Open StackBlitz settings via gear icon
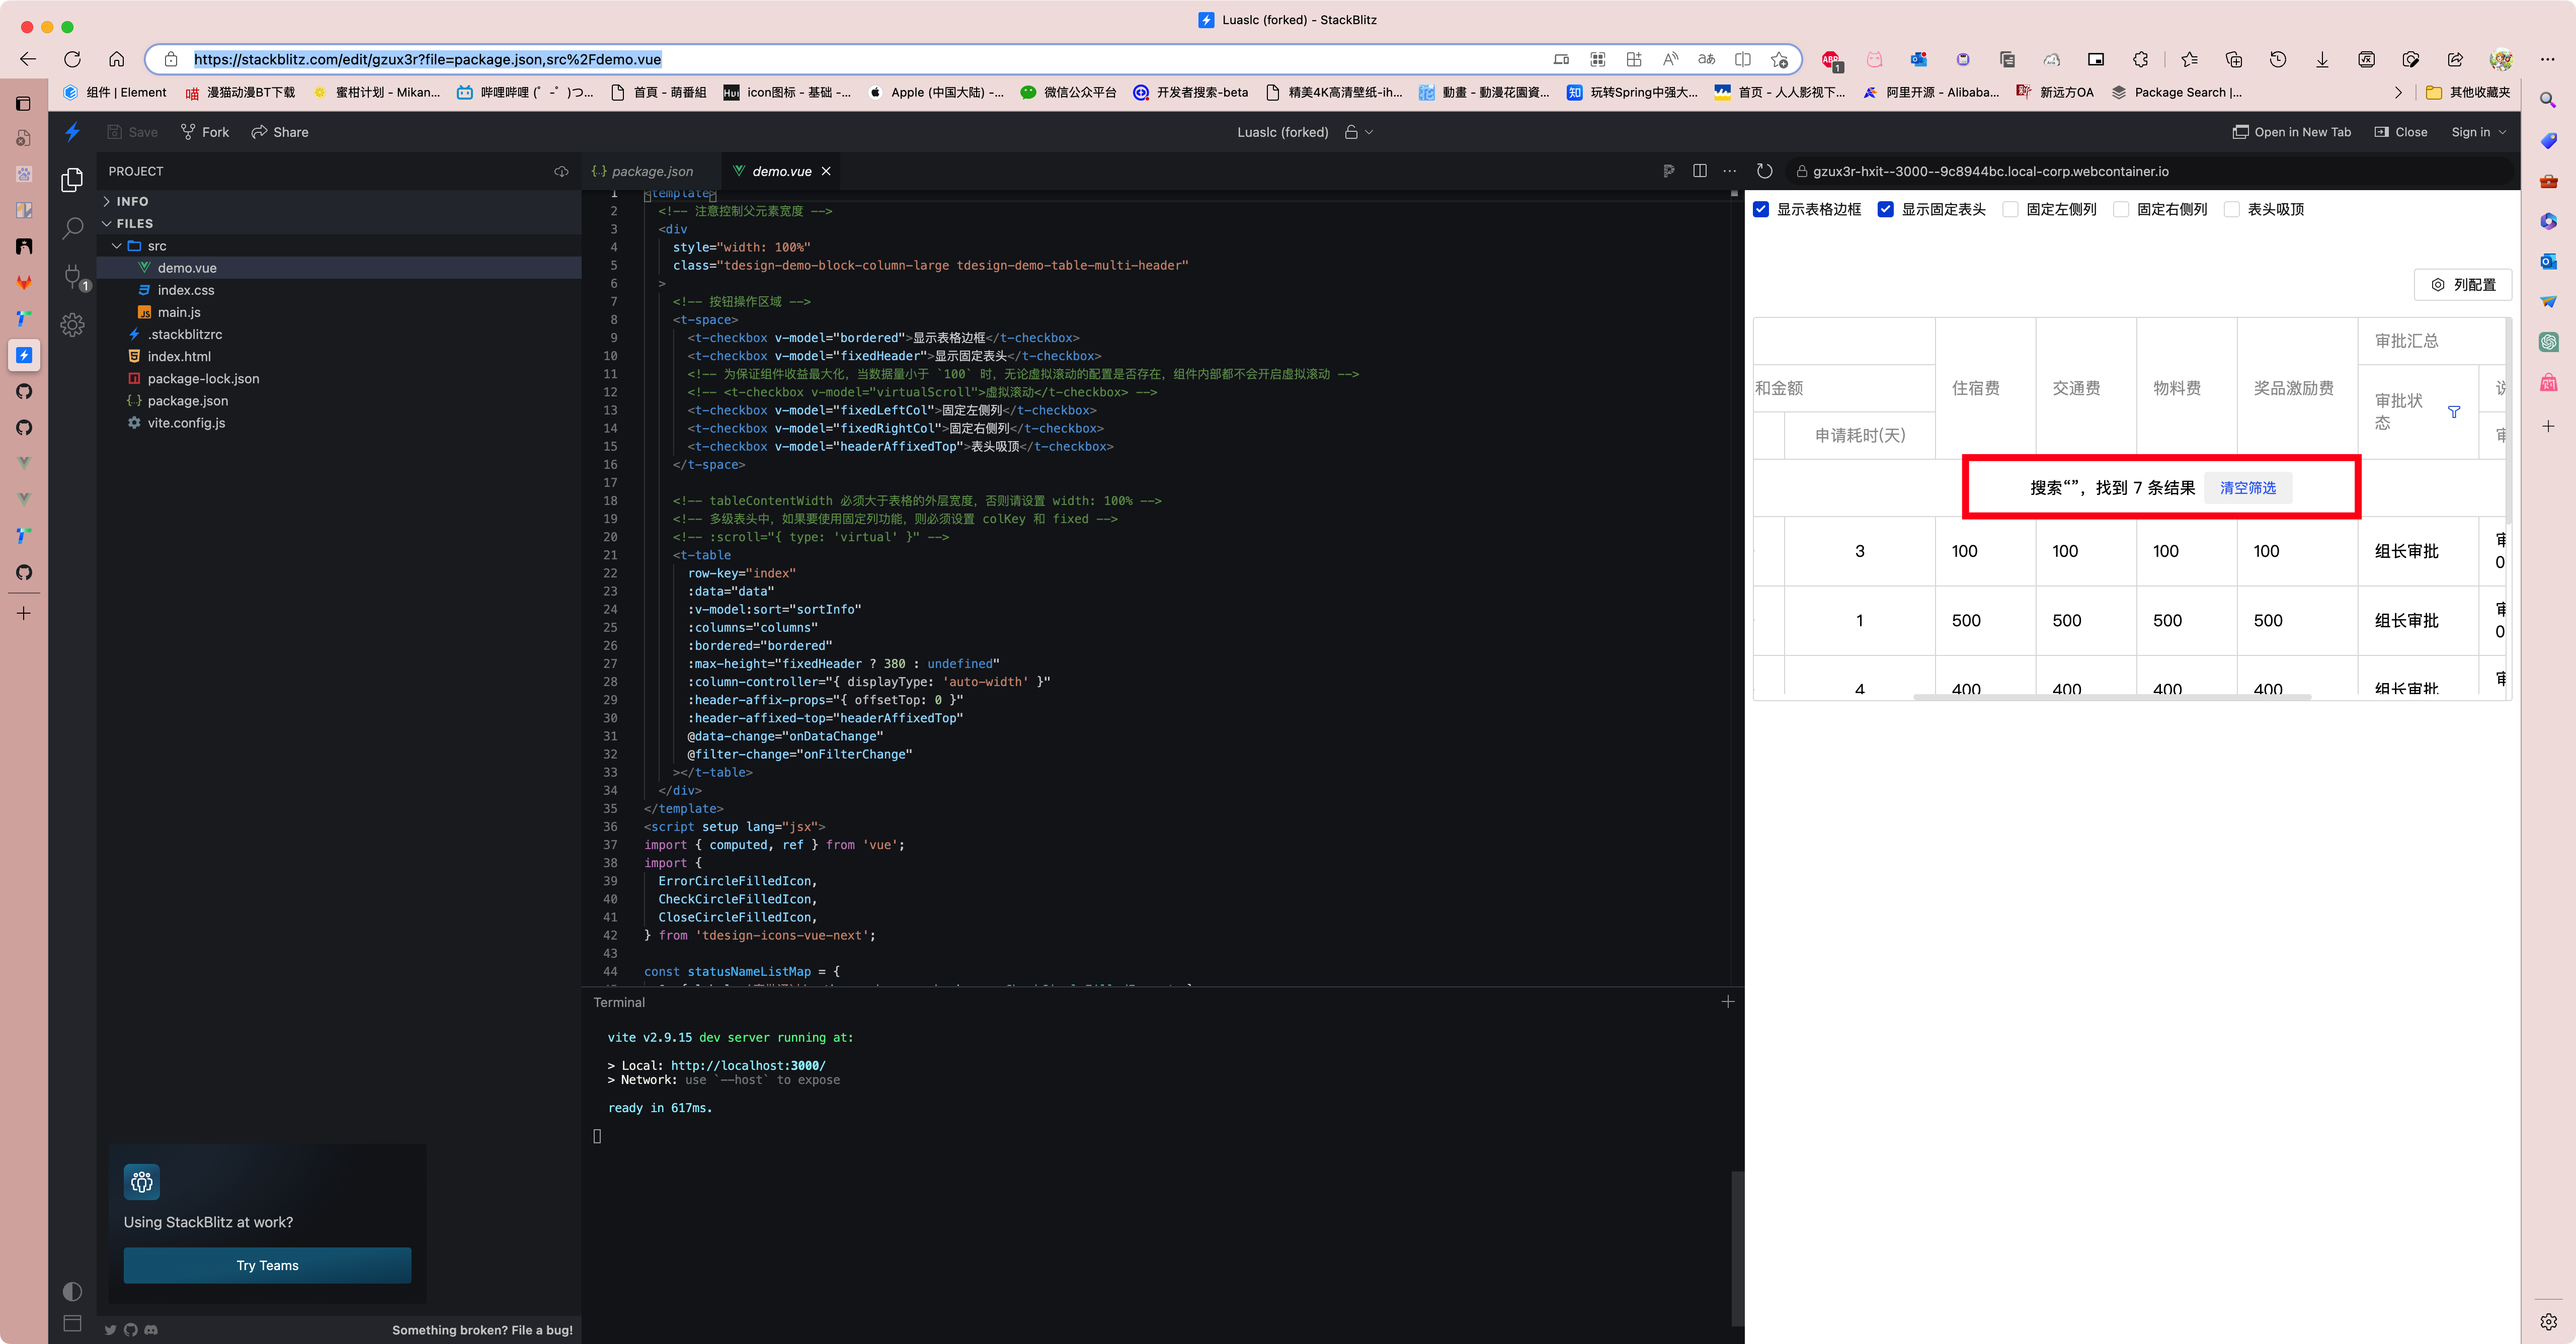The image size is (2576, 1344). coord(72,324)
